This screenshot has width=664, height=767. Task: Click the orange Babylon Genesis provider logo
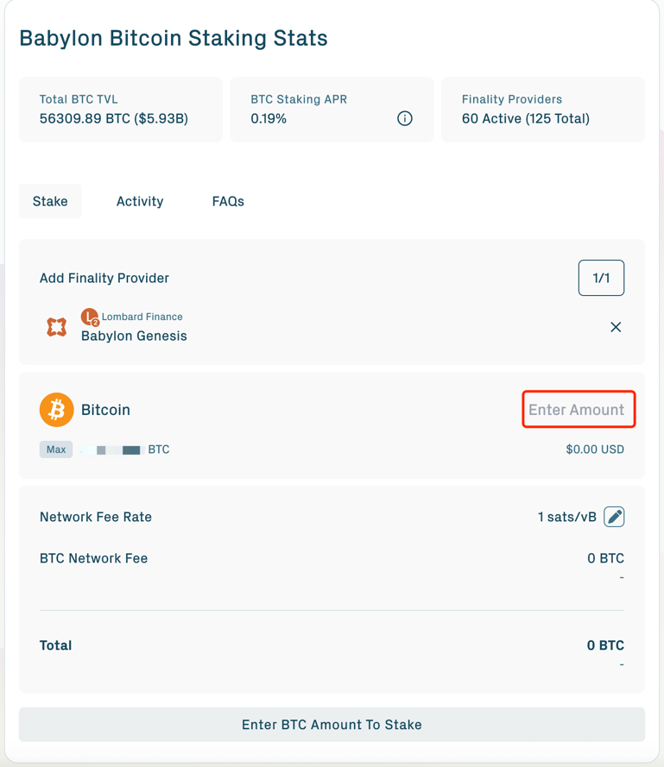click(x=56, y=327)
